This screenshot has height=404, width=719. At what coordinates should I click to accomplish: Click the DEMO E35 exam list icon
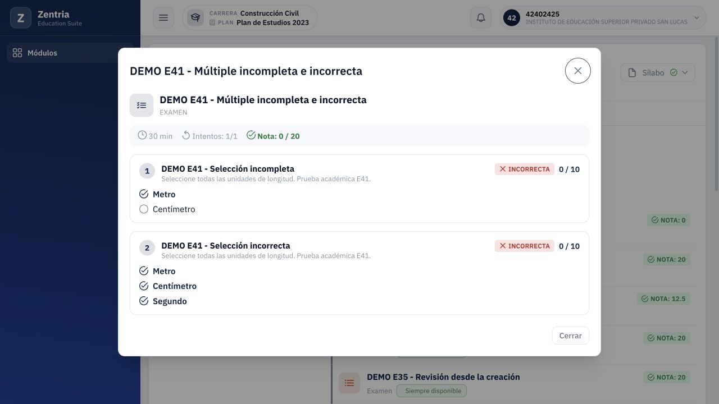(x=349, y=383)
